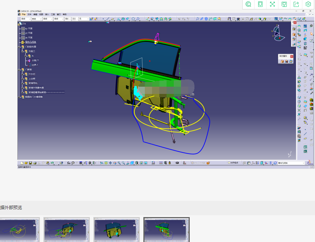Click the green mobile device icon
Screen dimensions: 315x242
click(x=260, y=4)
